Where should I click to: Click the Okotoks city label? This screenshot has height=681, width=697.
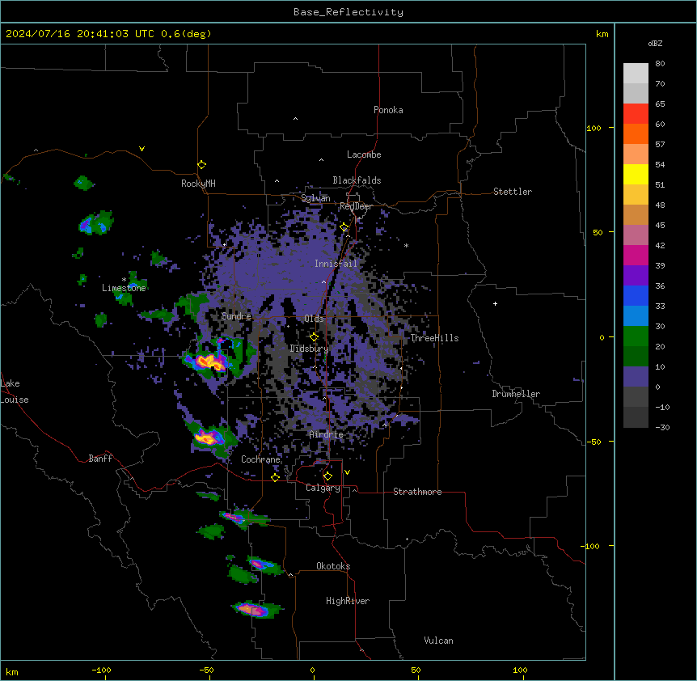(x=333, y=566)
